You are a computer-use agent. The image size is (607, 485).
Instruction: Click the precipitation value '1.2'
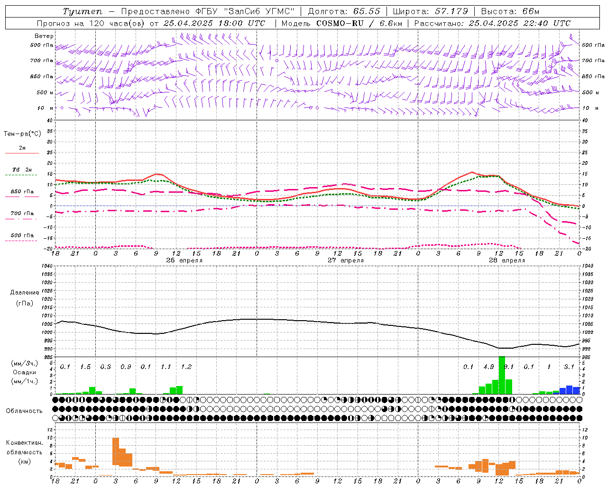[x=186, y=367]
